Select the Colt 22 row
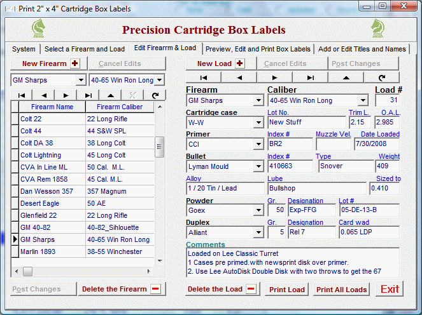422x315 pixels. 83,119
